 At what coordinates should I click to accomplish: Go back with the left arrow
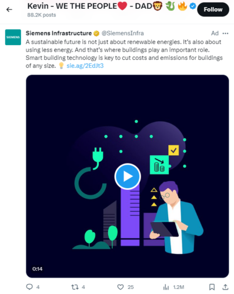tap(9, 9)
